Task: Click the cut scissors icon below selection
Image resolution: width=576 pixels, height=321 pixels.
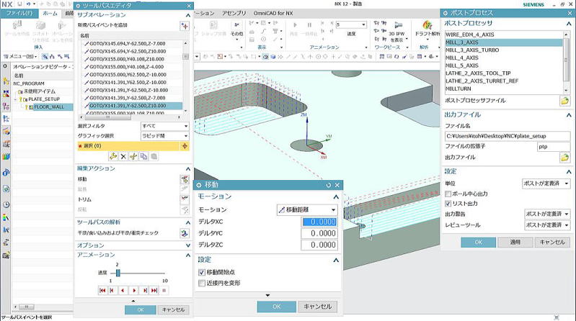Action: point(133,157)
